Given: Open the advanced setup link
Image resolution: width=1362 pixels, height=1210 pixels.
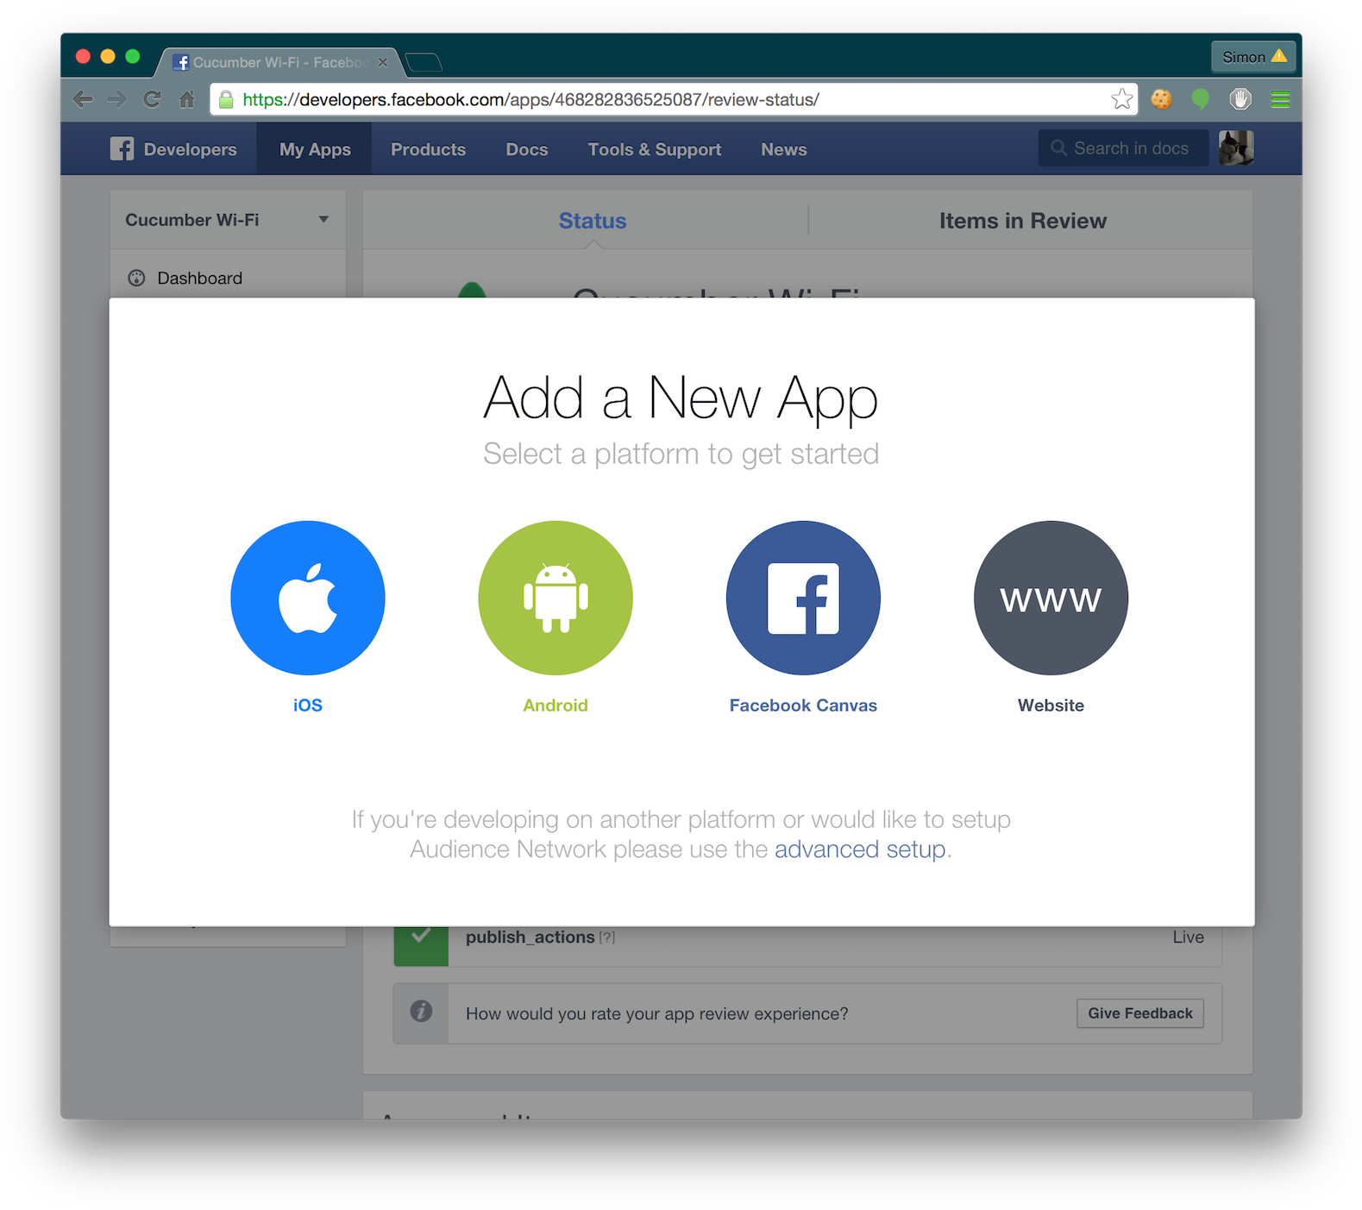Looking at the screenshot, I should (860, 850).
